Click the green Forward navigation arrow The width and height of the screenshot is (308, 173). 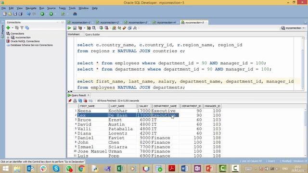51,14
